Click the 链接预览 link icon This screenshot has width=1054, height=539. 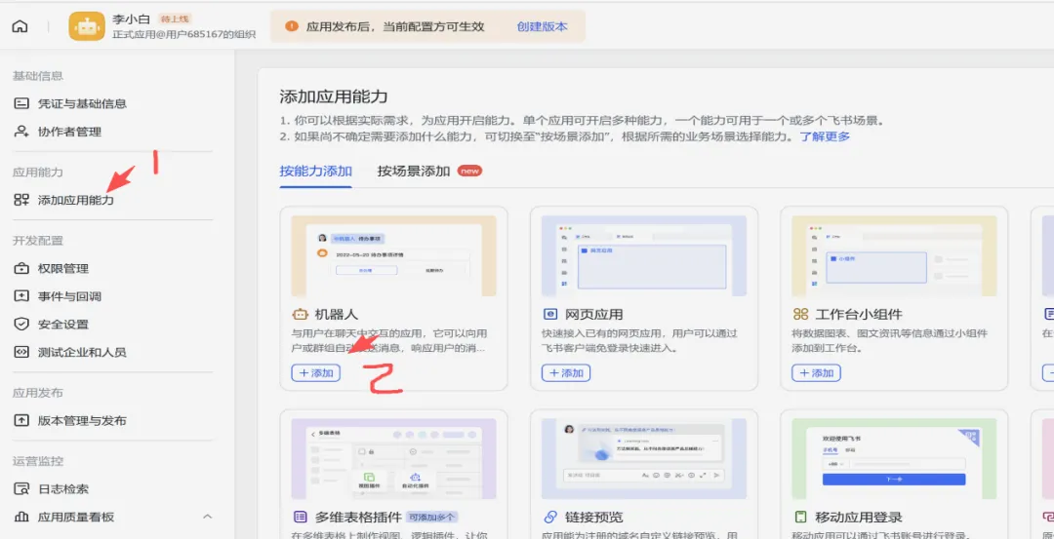click(x=549, y=517)
